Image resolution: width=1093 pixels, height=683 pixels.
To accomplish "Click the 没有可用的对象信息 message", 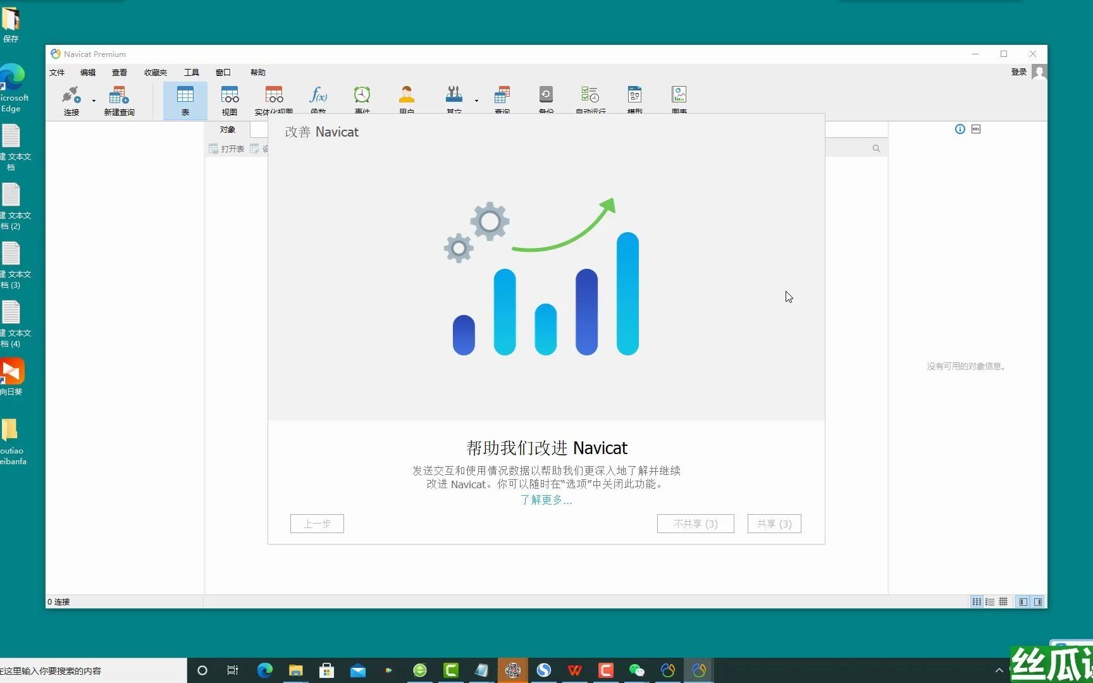I will (966, 366).
